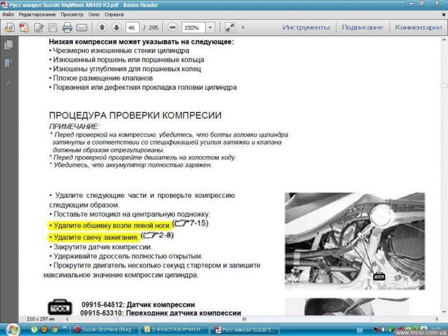This screenshot has width=448, height=336.
Task: Click the create PDF online icon
Action: click(x=24, y=28)
